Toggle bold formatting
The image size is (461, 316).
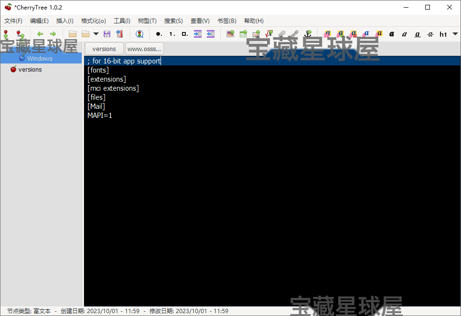tap(392, 34)
